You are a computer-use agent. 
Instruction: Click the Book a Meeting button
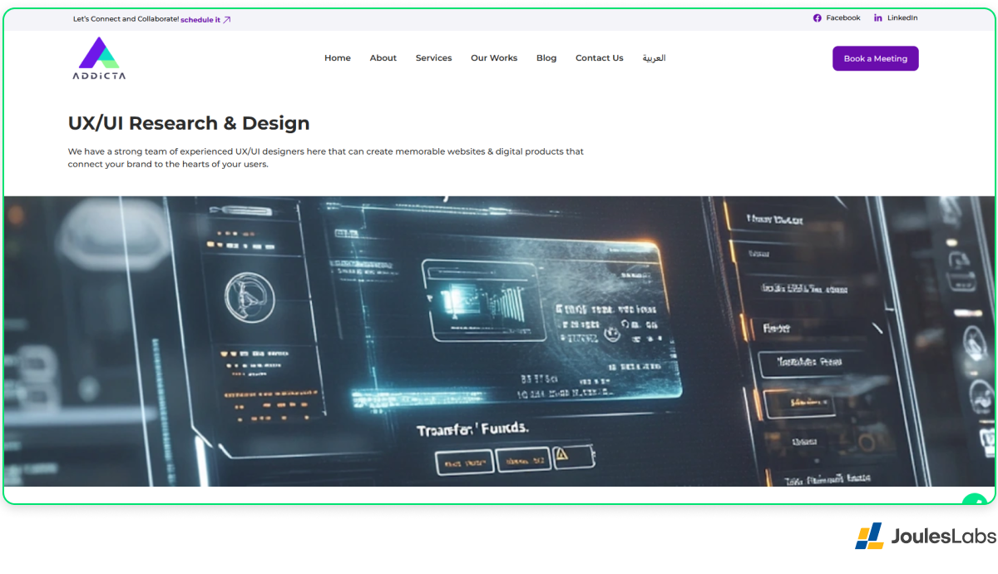(876, 58)
